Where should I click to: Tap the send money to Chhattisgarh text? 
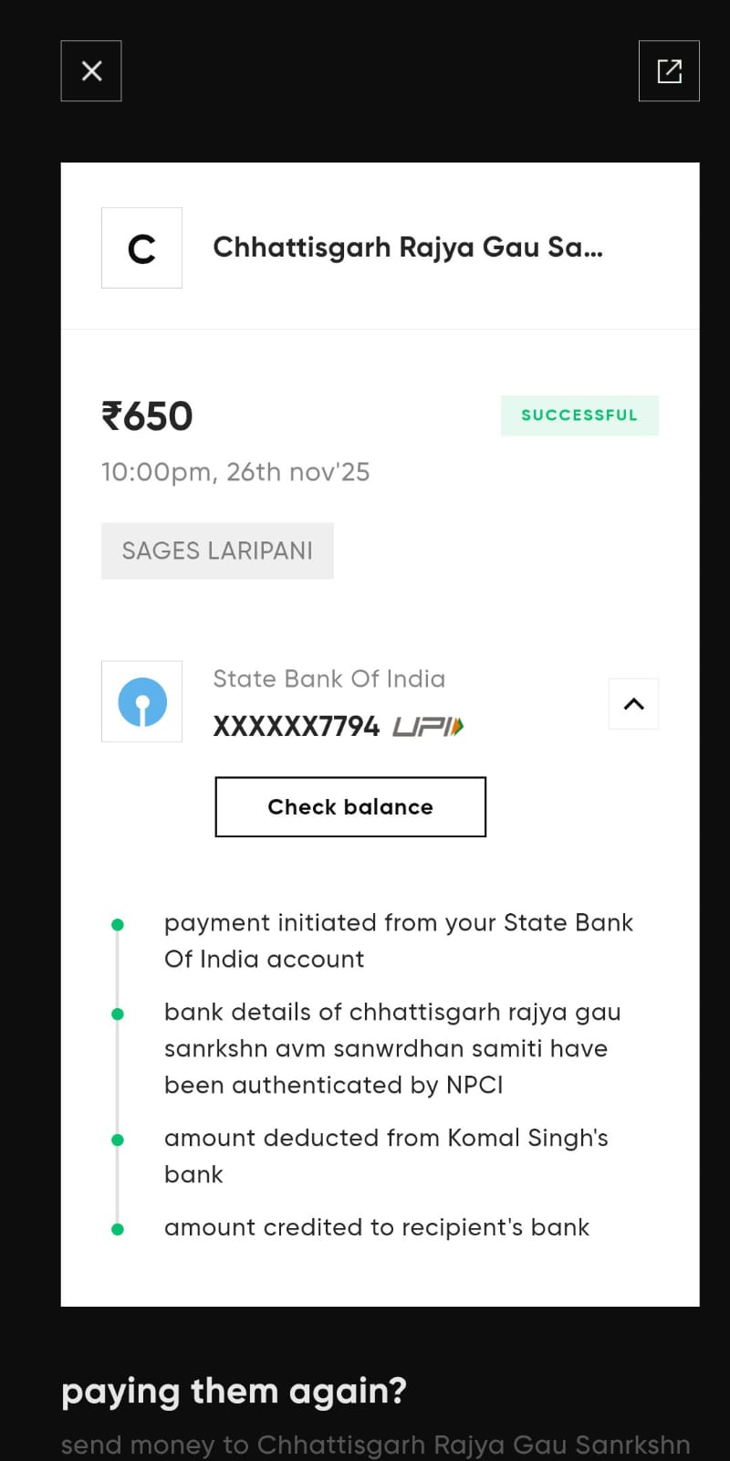[375, 1445]
